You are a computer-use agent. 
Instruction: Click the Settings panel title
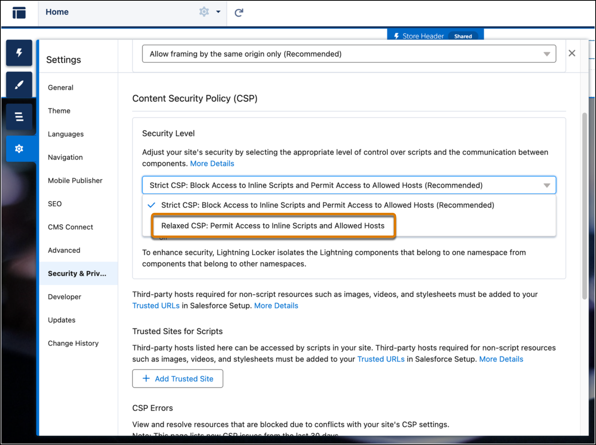point(64,60)
